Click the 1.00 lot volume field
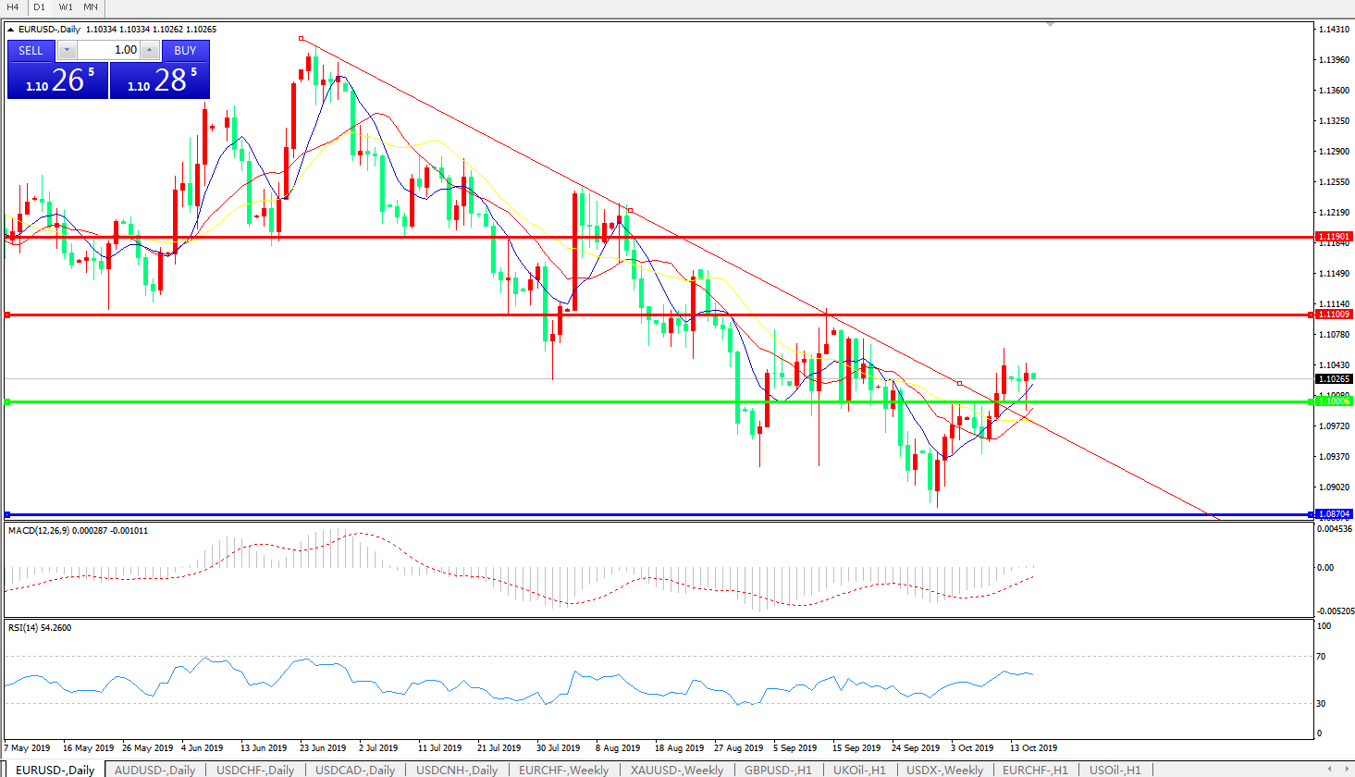This screenshot has width=1355, height=777. pyautogui.click(x=108, y=50)
